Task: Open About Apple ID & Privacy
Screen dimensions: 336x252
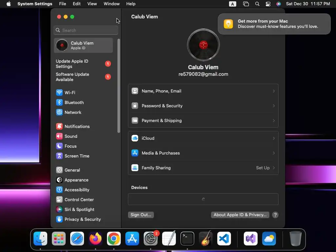Action: click(x=240, y=215)
